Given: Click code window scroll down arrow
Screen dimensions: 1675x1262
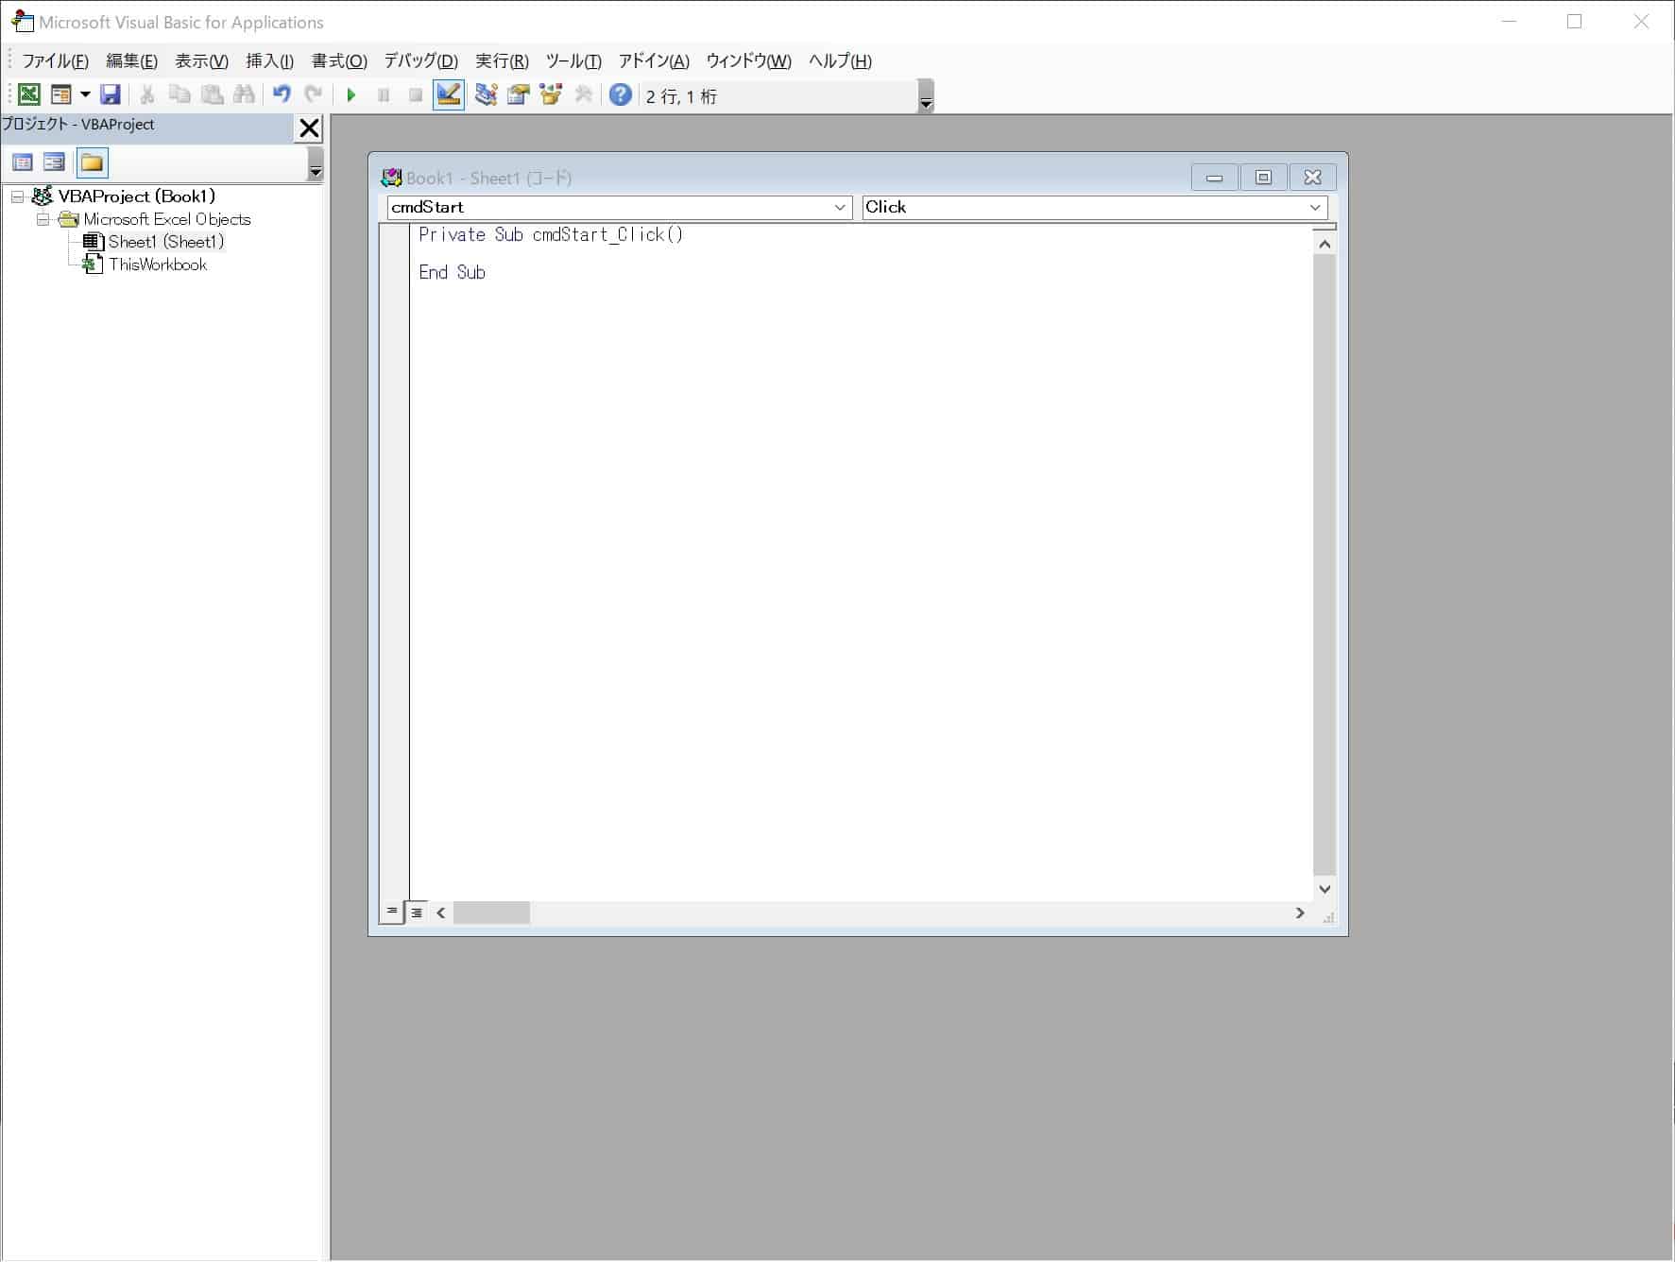Looking at the screenshot, I should point(1325,889).
